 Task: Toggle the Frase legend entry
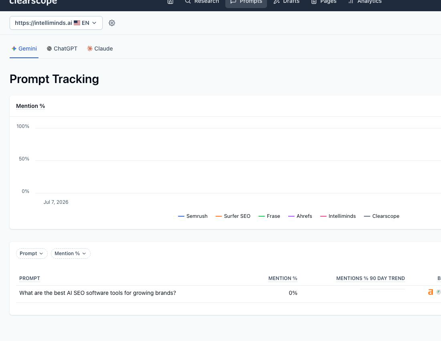(x=269, y=216)
